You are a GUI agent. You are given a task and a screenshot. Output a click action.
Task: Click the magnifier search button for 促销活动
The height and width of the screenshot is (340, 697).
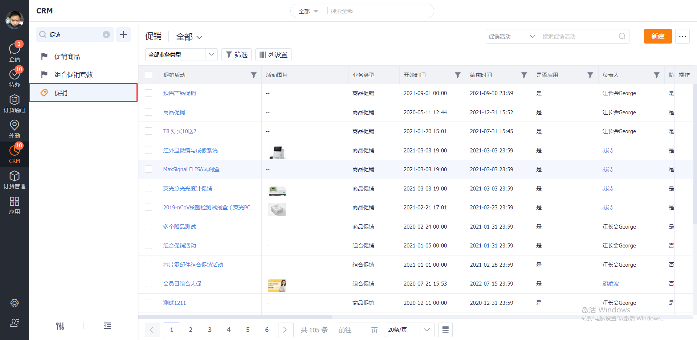[x=622, y=36]
